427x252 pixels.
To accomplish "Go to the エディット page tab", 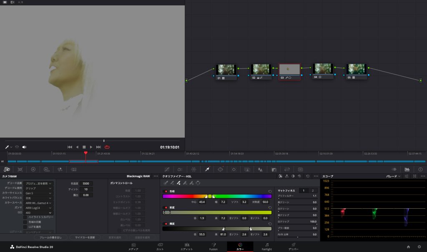I will pos(186,247).
